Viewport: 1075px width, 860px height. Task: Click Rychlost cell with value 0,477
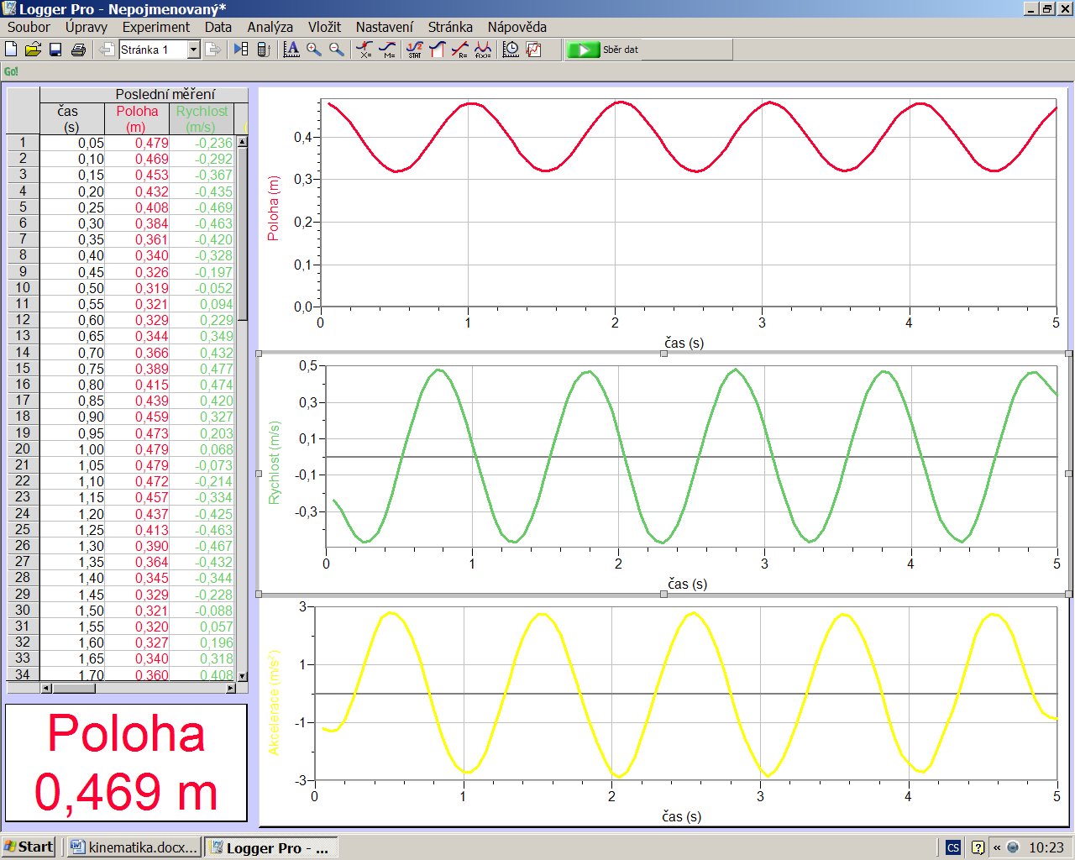click(202, 369)
